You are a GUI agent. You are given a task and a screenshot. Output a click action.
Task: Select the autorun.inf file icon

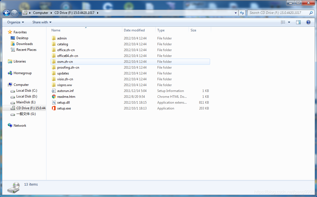pyautogui.click(x=54, y=91)
